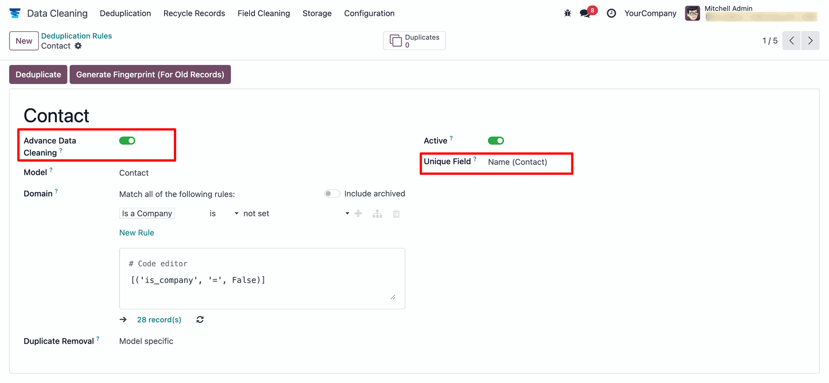
Task: Delete the Is a Company rule
Action: point(396,213)
